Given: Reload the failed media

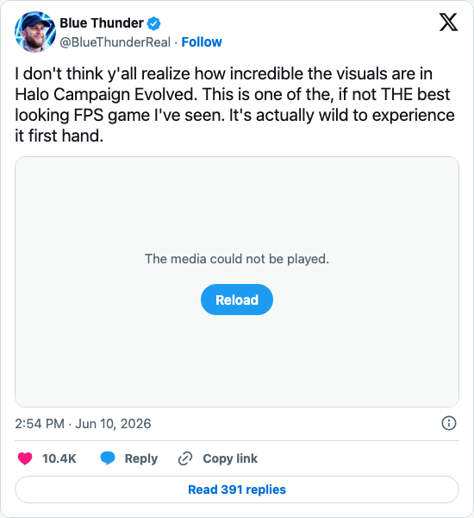Looking at the screenshot, I should click(x=237, y=300).
